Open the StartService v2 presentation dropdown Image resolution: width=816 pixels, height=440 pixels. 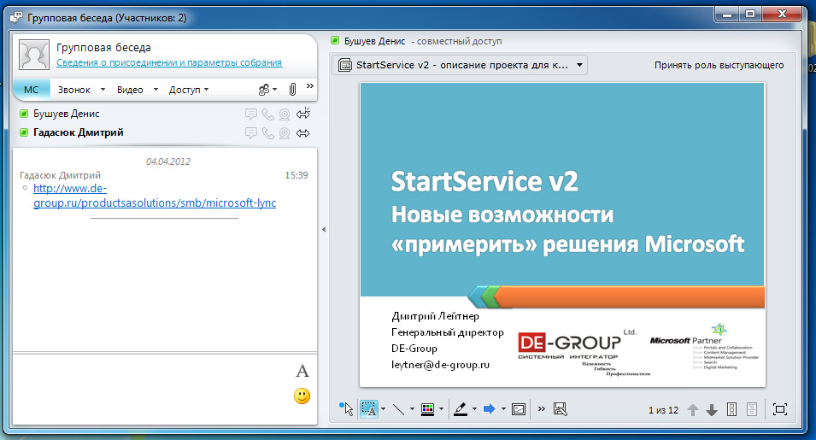[x=460, y=65]
